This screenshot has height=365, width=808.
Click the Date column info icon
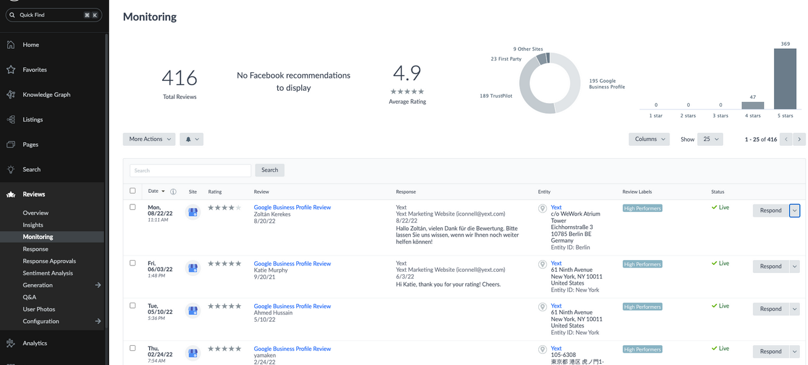[173, 191]
